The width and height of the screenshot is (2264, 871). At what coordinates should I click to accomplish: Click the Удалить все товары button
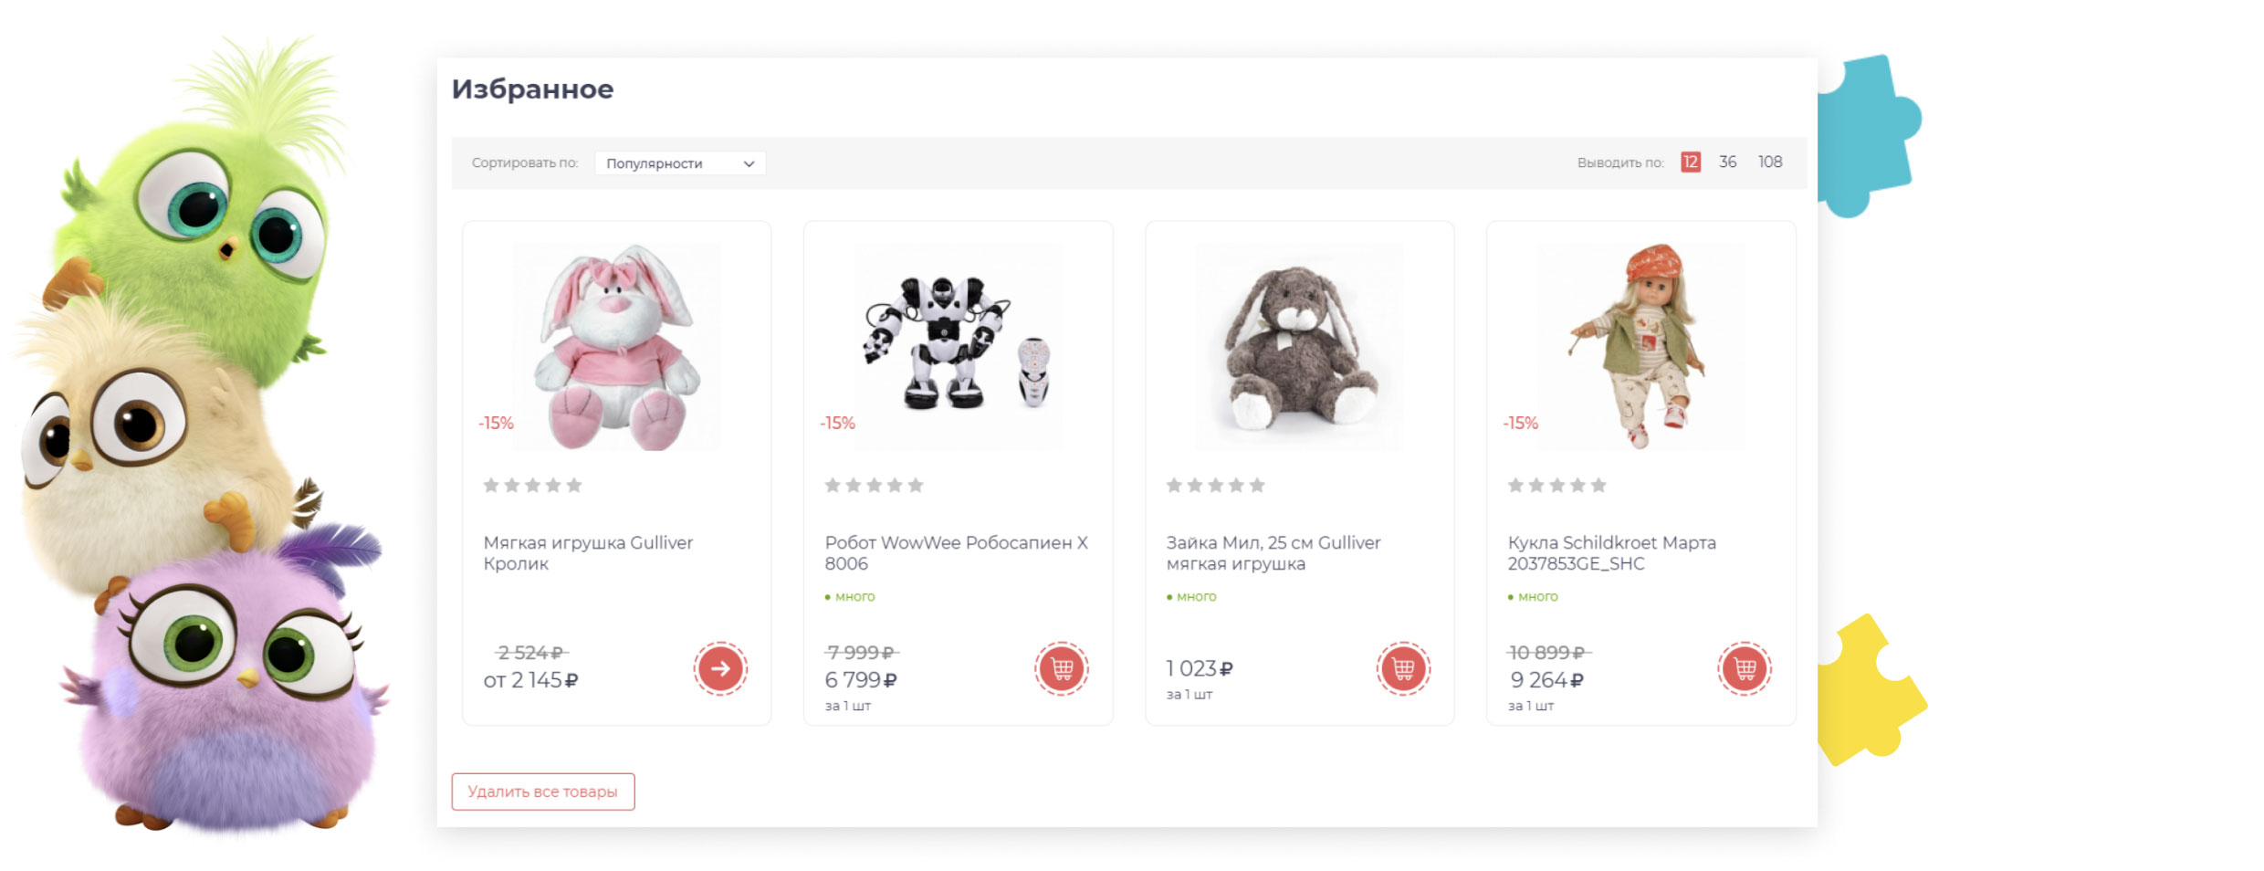(x=543, y=792)
